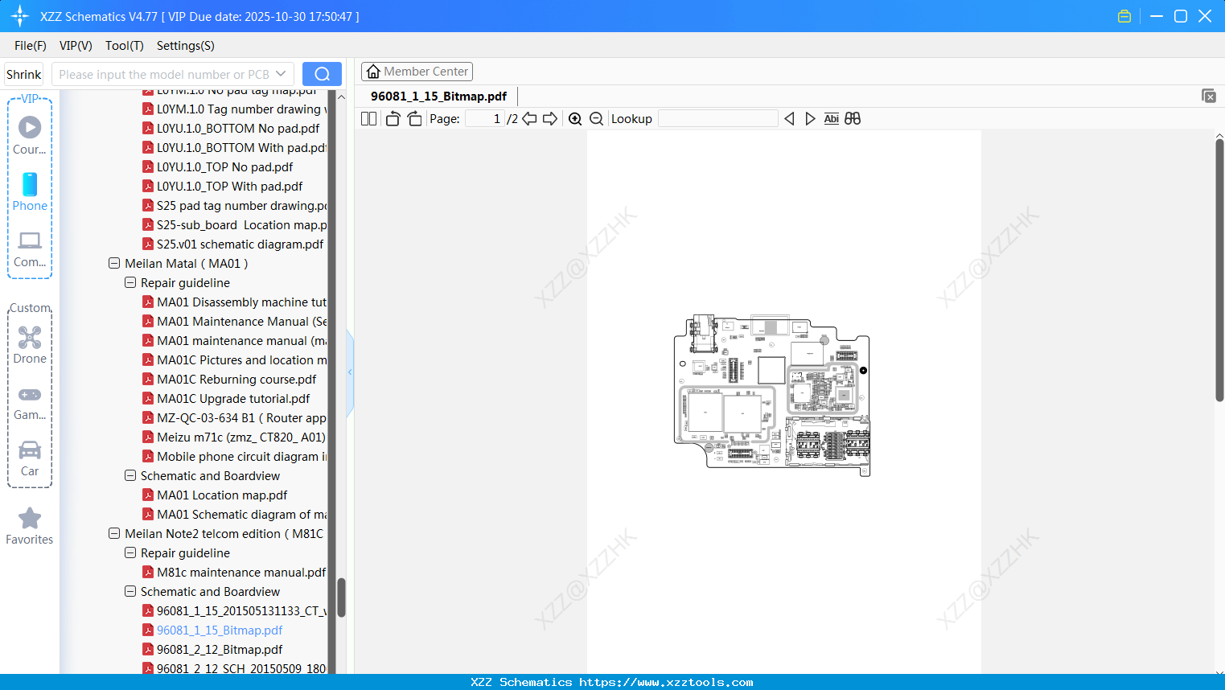Image resolution: width=1225 pixels, height=690 pixels.
Task: Click the Member Center button
Action: 417,71
